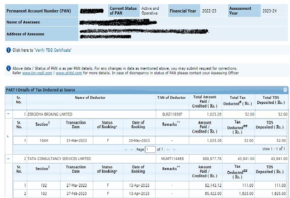290x198 pixels.
Task: Open the www.tin-nsdl.com link
Action: click(x=37, y=73)
